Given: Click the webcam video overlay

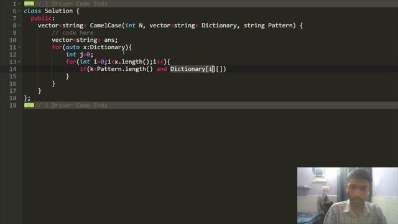Looking at the screenshot, I should [348, 195].
